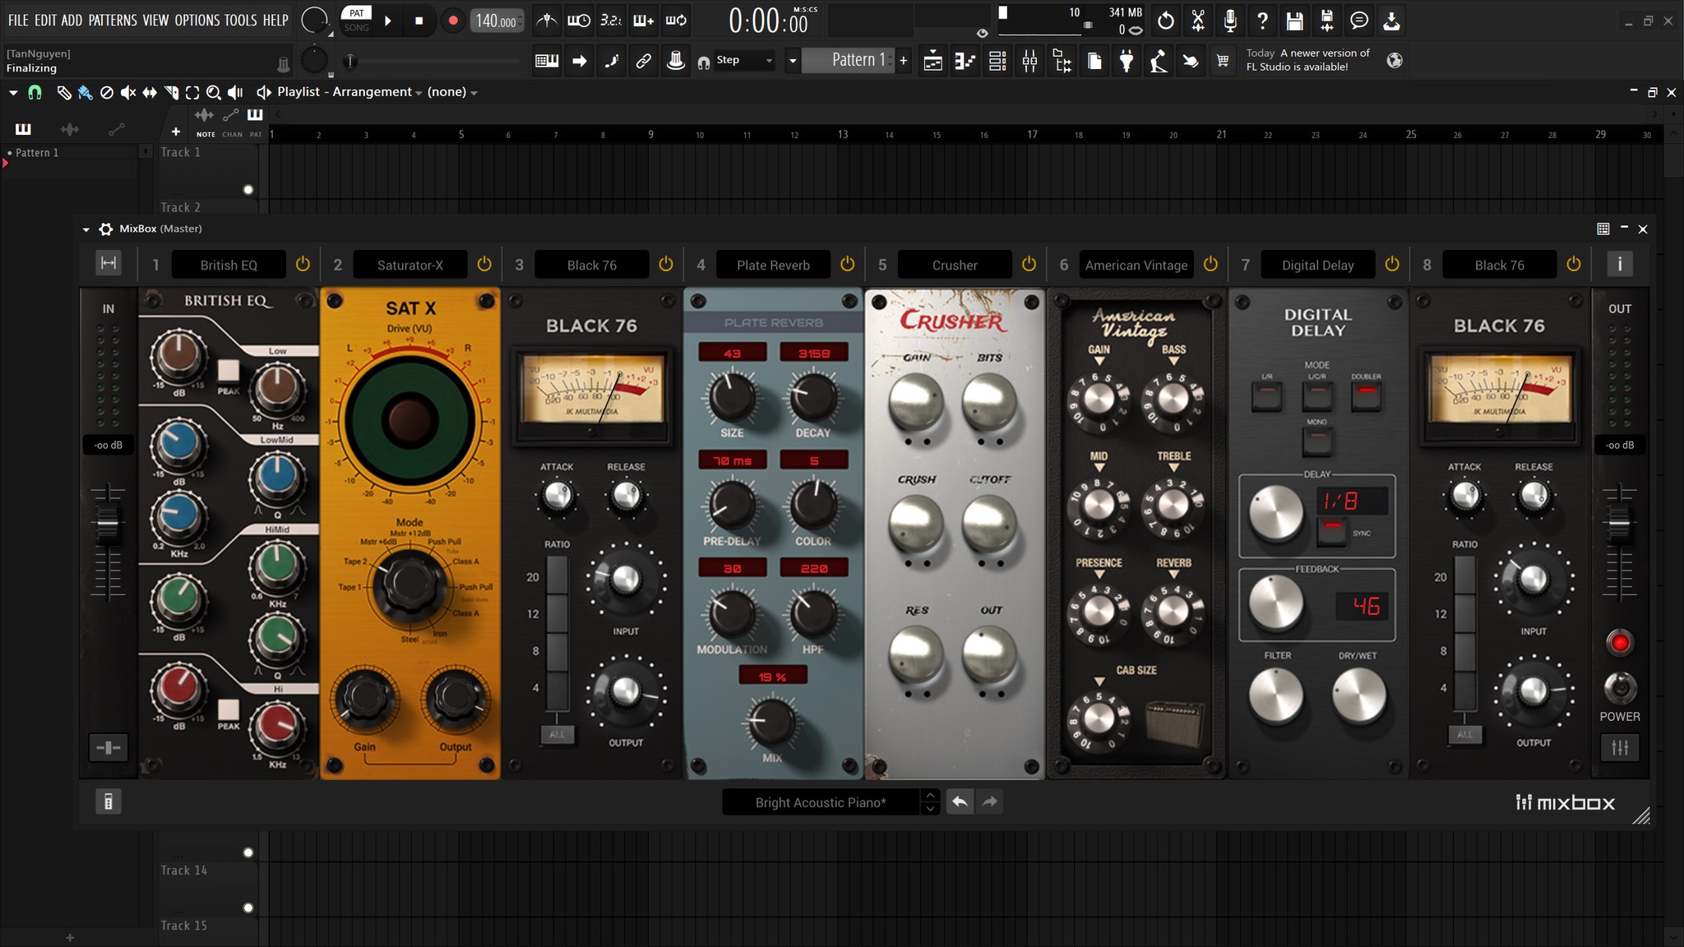Image resolution: width=1684 pixels, height=947 pixels.
Task: Open the Playlist view icon
Action: [933, 60]
